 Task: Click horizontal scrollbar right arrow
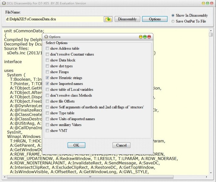(207, 177)
